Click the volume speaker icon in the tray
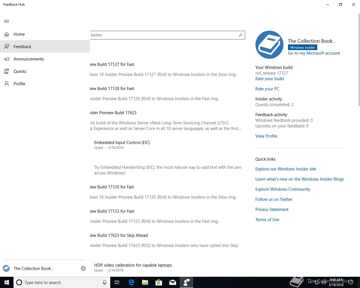360x288 pixels. (x=324, y=282)
